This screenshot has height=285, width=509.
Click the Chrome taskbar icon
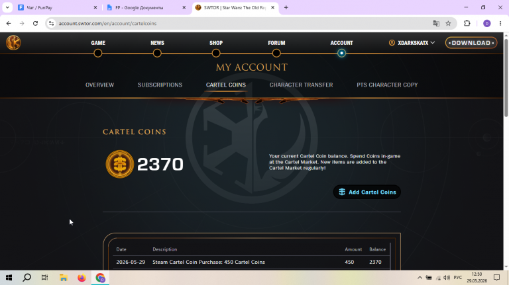pyautogui.click(x=100, y=278)
